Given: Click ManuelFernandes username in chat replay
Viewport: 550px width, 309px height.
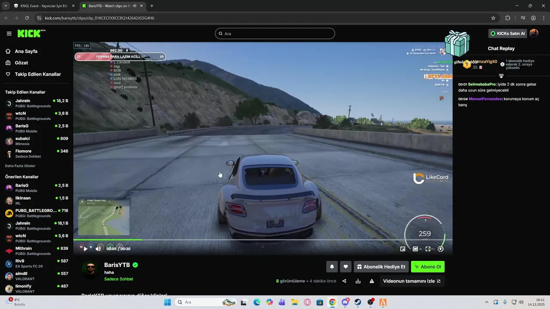Looking at the screenshot, I should point(485,99).
